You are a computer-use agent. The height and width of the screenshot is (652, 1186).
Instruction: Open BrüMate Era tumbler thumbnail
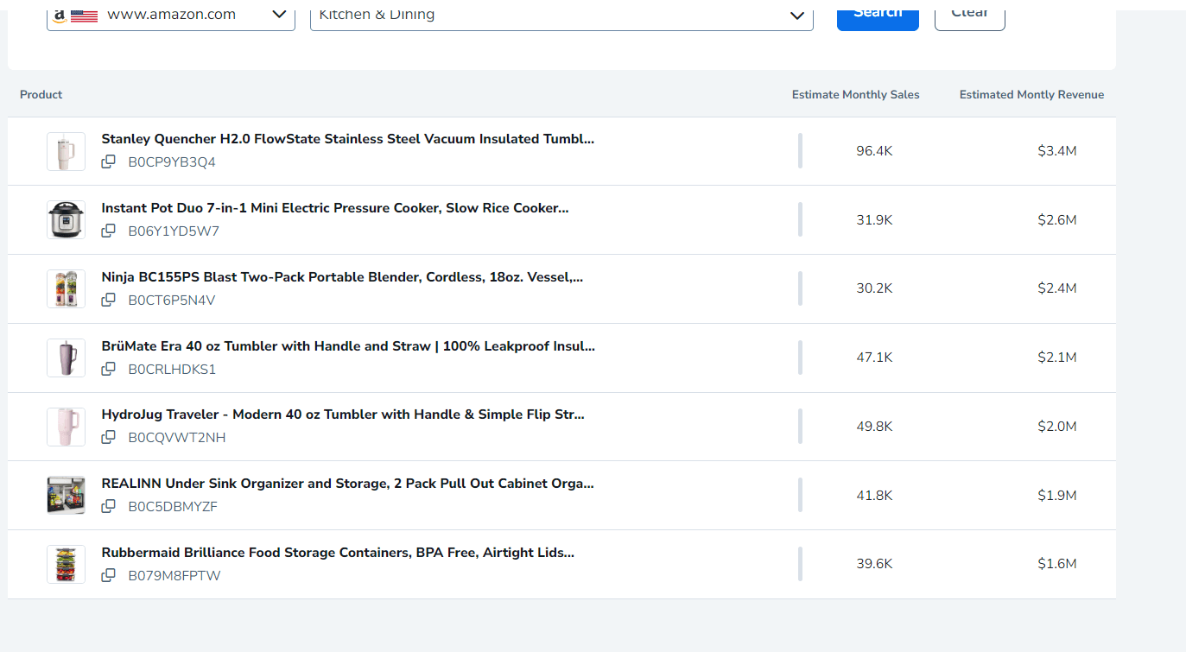(66, 358)
